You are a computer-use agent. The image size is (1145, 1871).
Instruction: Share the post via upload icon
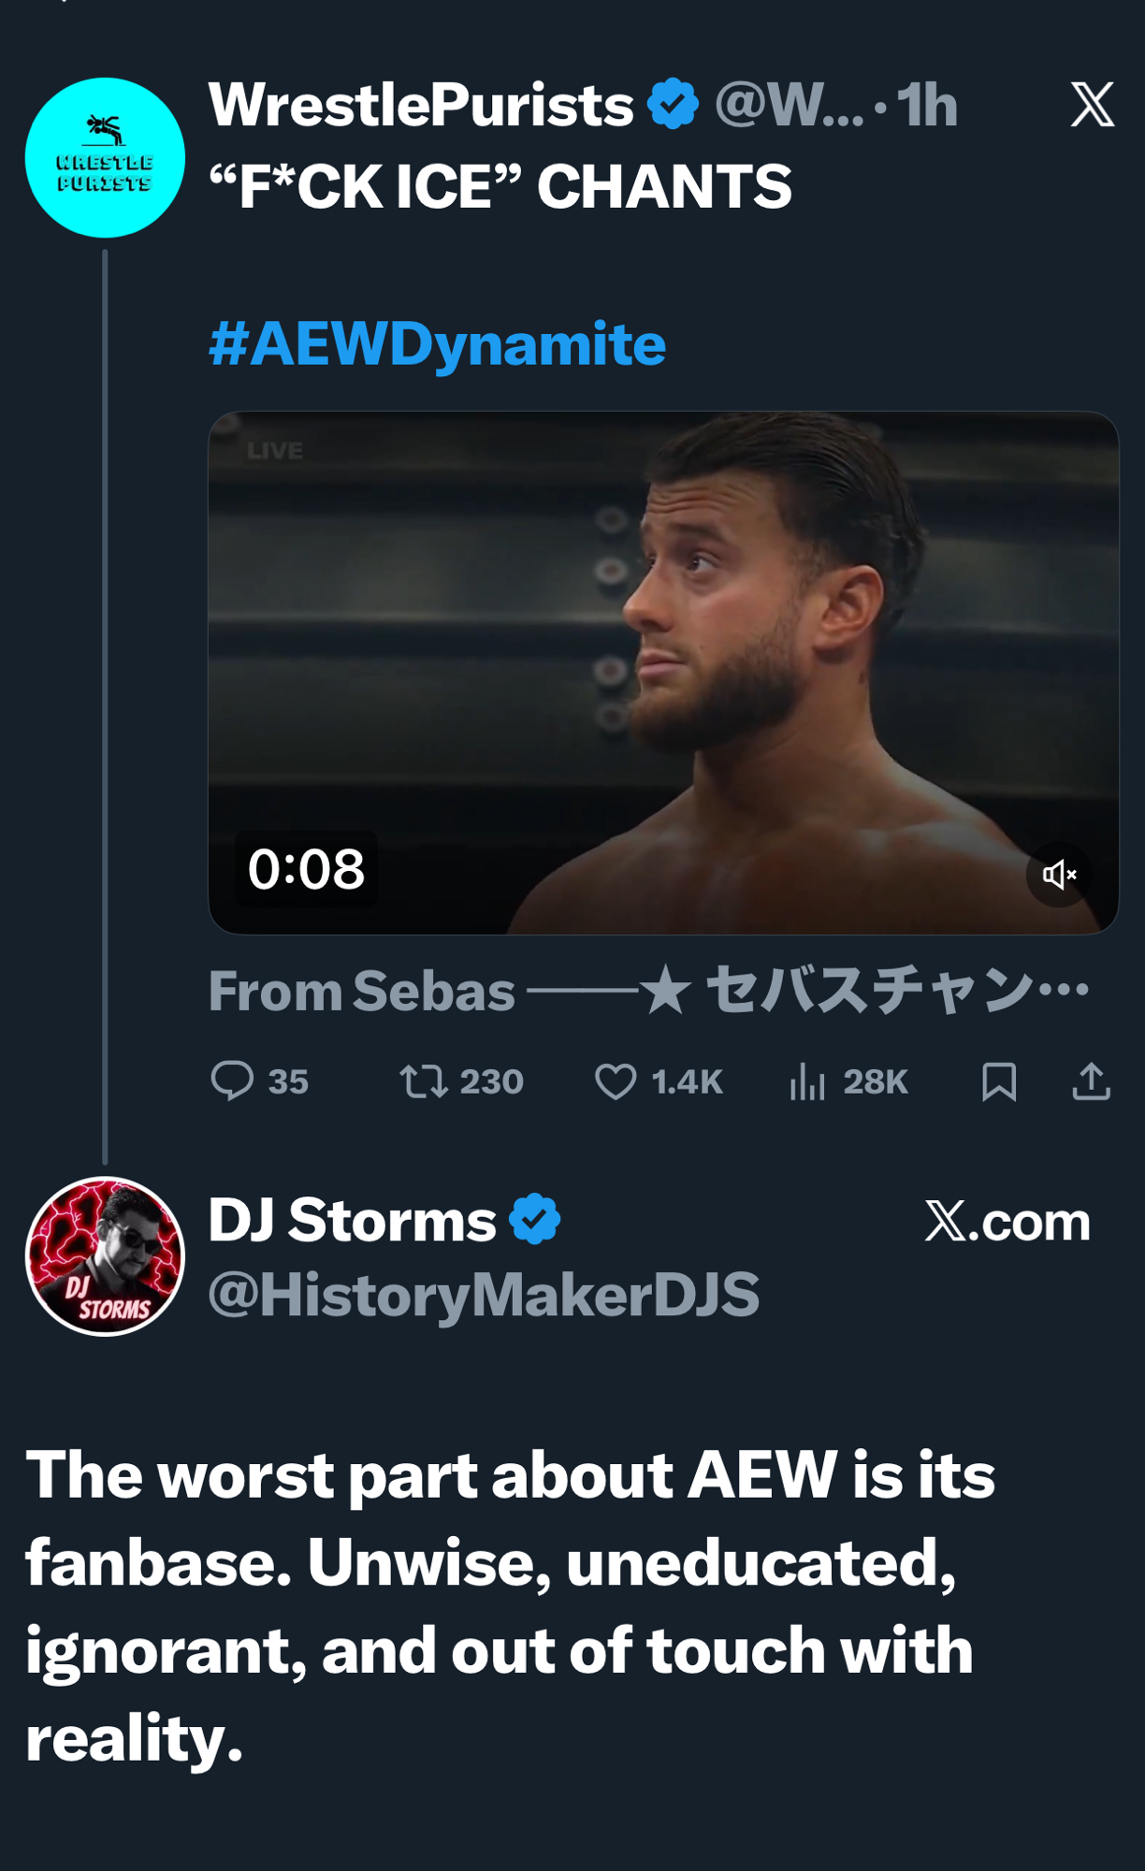coord(1091,1081)
